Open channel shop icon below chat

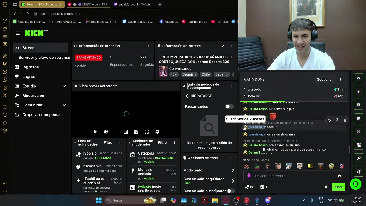pyautogui.click(x=262, y=187)
